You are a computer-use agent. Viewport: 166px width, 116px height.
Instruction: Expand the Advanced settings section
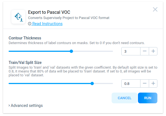(26, 106)
